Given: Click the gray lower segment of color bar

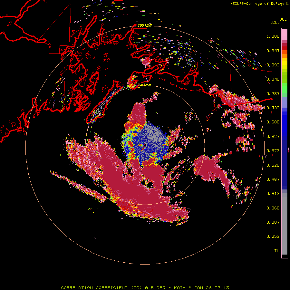Looking at the screenshot, I should (x=285, y=224).
